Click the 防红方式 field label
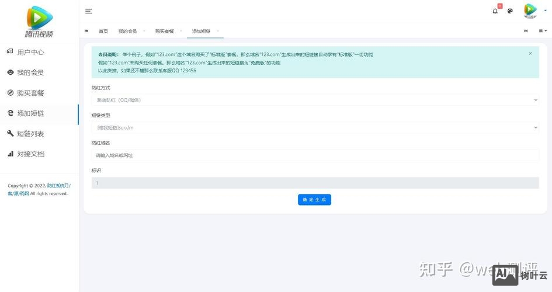 pos(100,88)
